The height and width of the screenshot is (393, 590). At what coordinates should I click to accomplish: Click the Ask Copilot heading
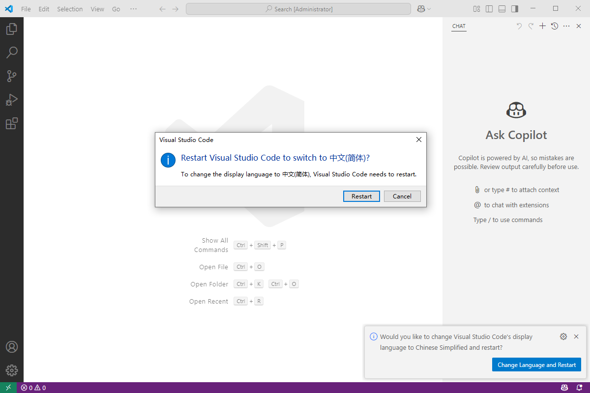click(x=516, y=135)
